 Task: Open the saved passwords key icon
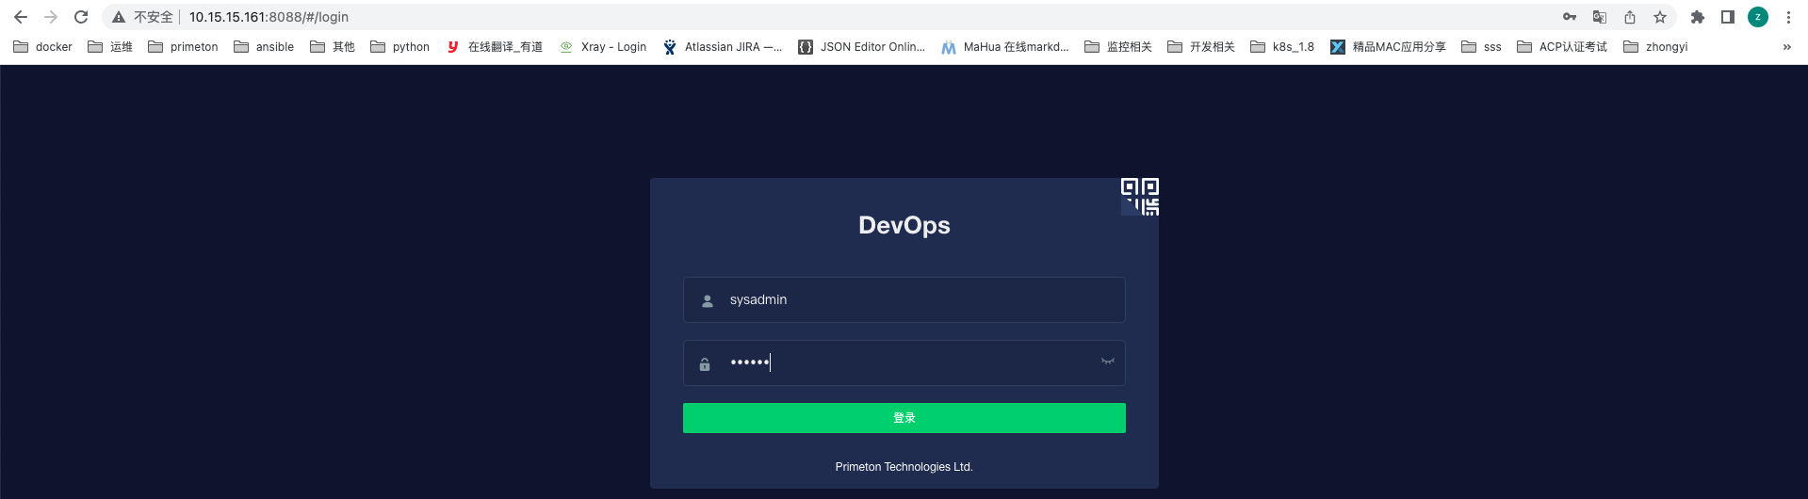pyautogui.click(x=1570, y=17)
